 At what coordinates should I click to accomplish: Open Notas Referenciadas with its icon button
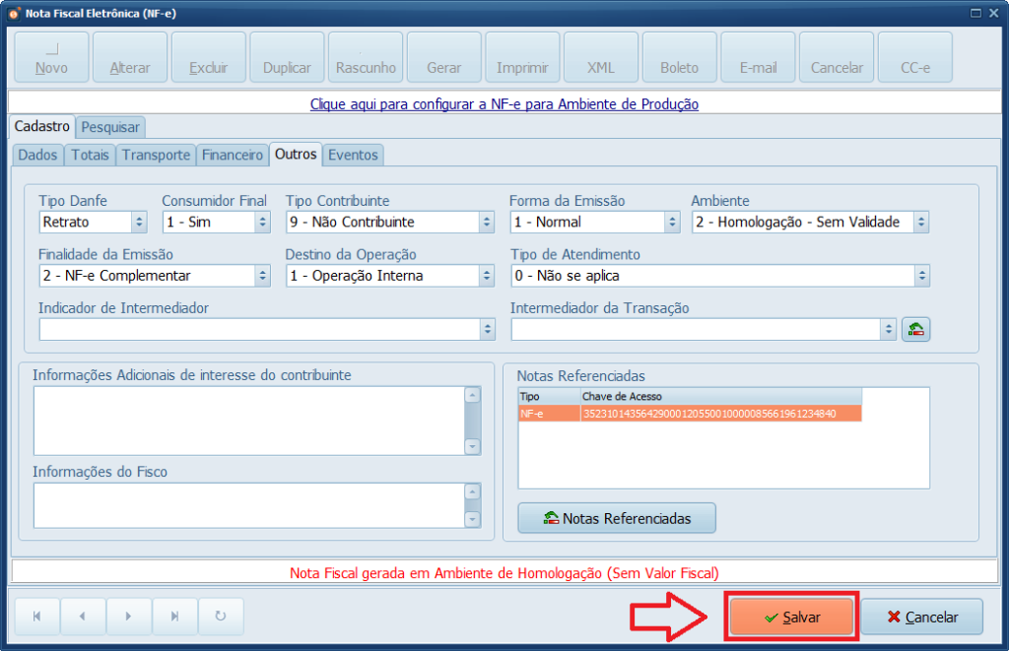coord(616,517)
